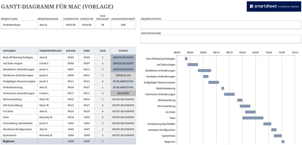Viewport: 302px width, 145px height.
Task: Select the Produktrelease project name cell
Action: point(19,25)
